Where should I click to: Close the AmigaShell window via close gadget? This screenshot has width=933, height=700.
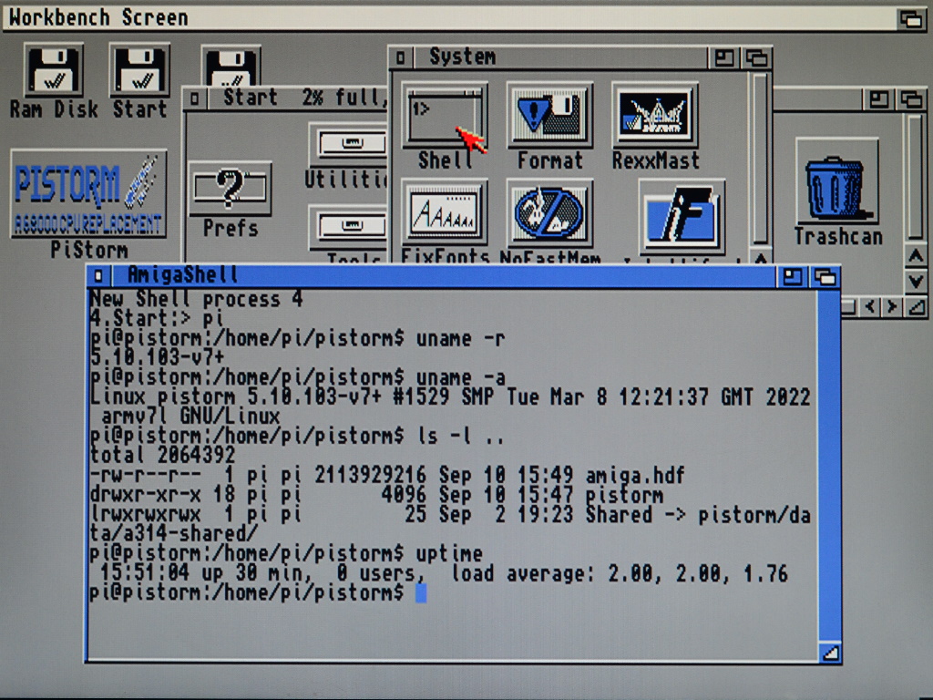(98, 276)
